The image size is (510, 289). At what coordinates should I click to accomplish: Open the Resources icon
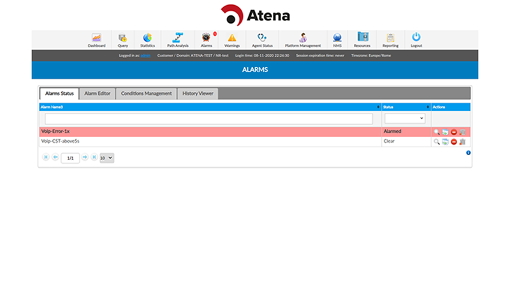(x=362, y=38)
